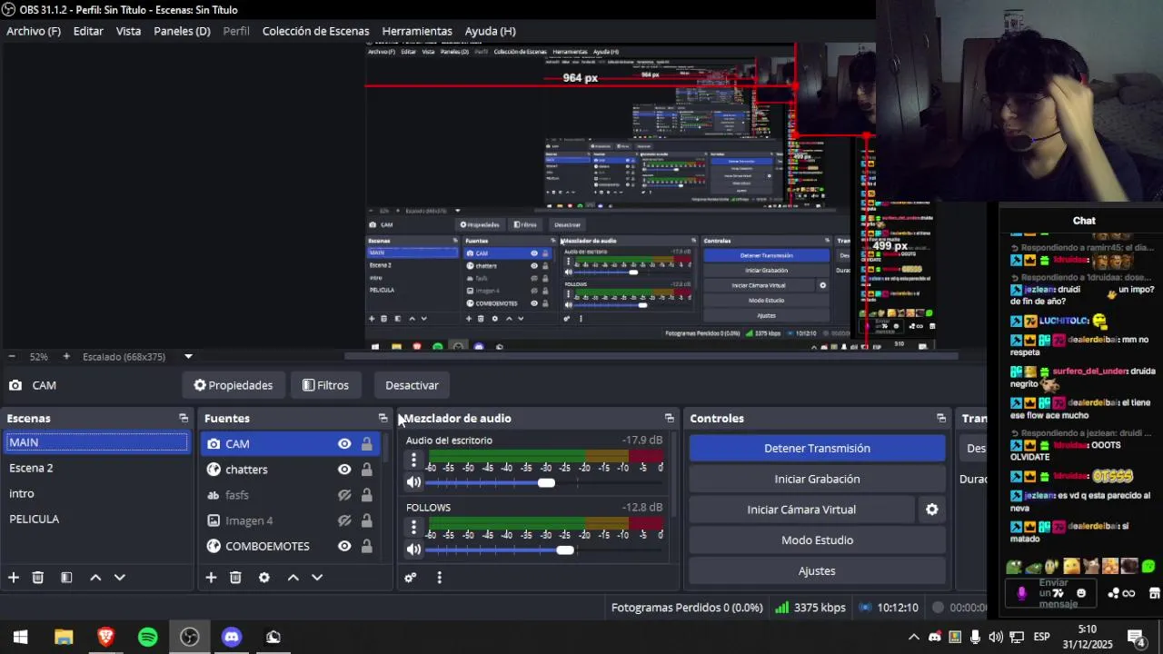Enable Modo Estudio
The image size is (1163, 654).
pos(817,540)
